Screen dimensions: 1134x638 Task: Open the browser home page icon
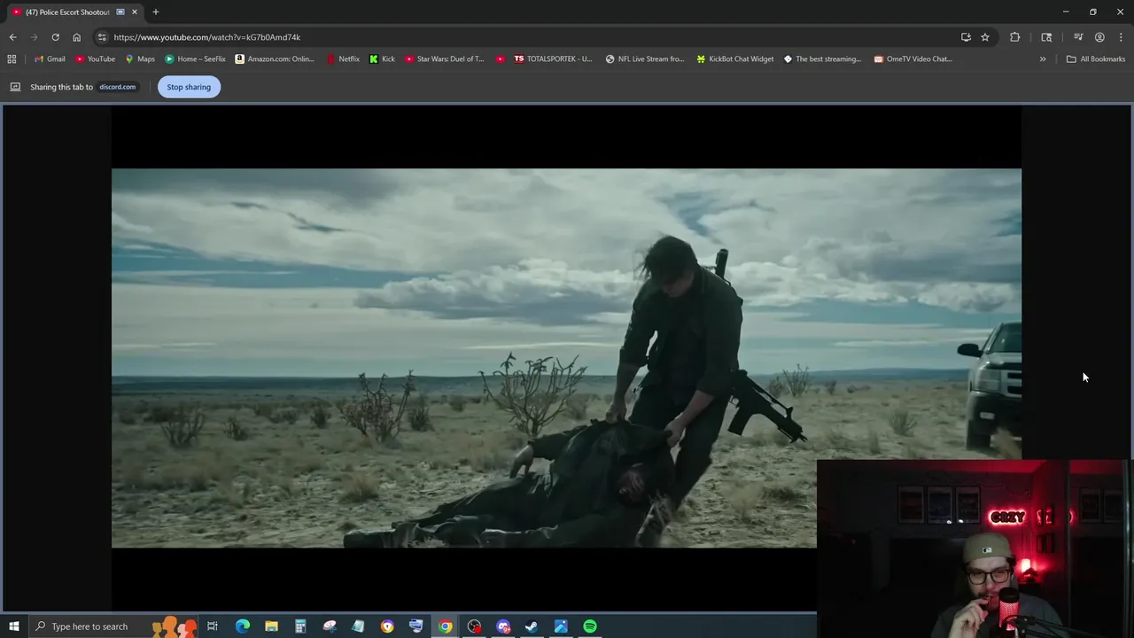coord(76,37)
